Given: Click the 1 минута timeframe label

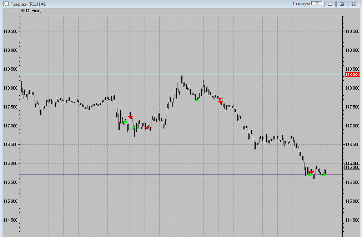Looking at the screenshot, I should (301, 4).
